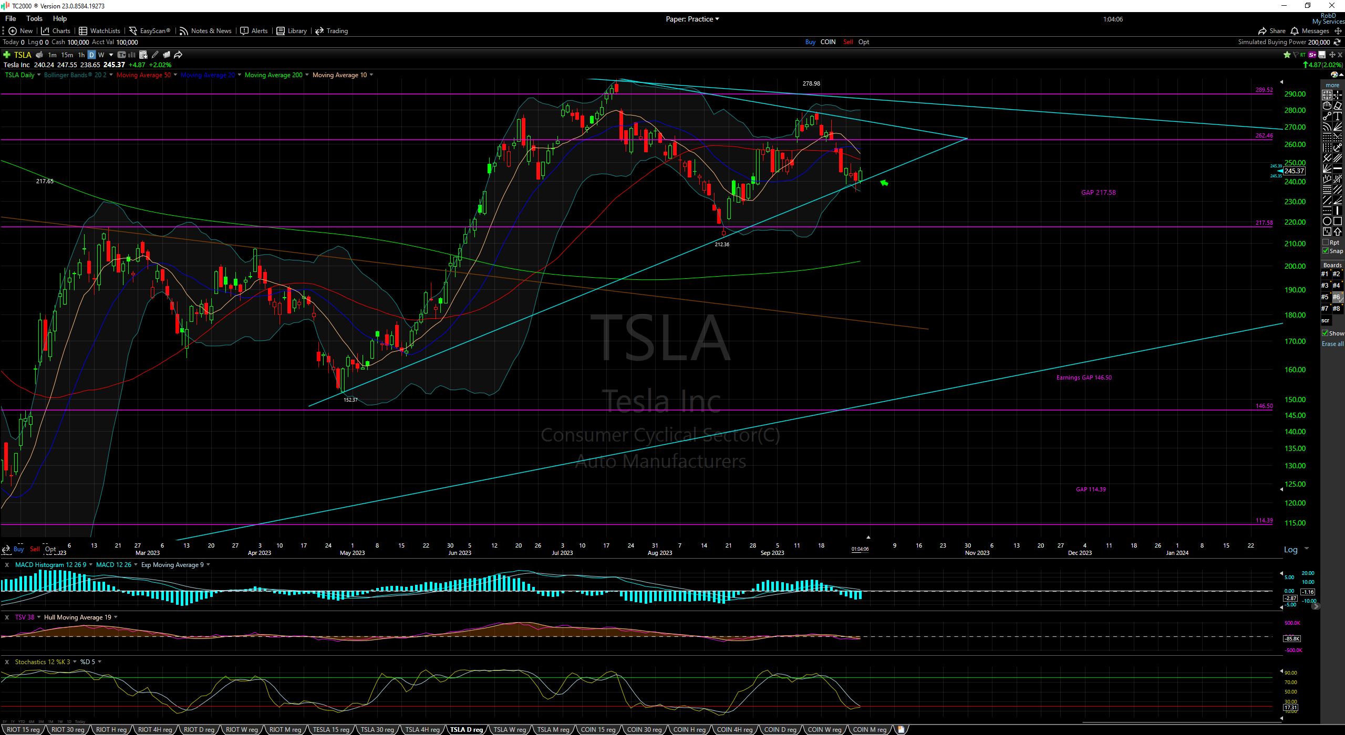Click the bar chart style icon in chart toolbar
This screenshot has height=735, width=1345.
coord(132,55)
